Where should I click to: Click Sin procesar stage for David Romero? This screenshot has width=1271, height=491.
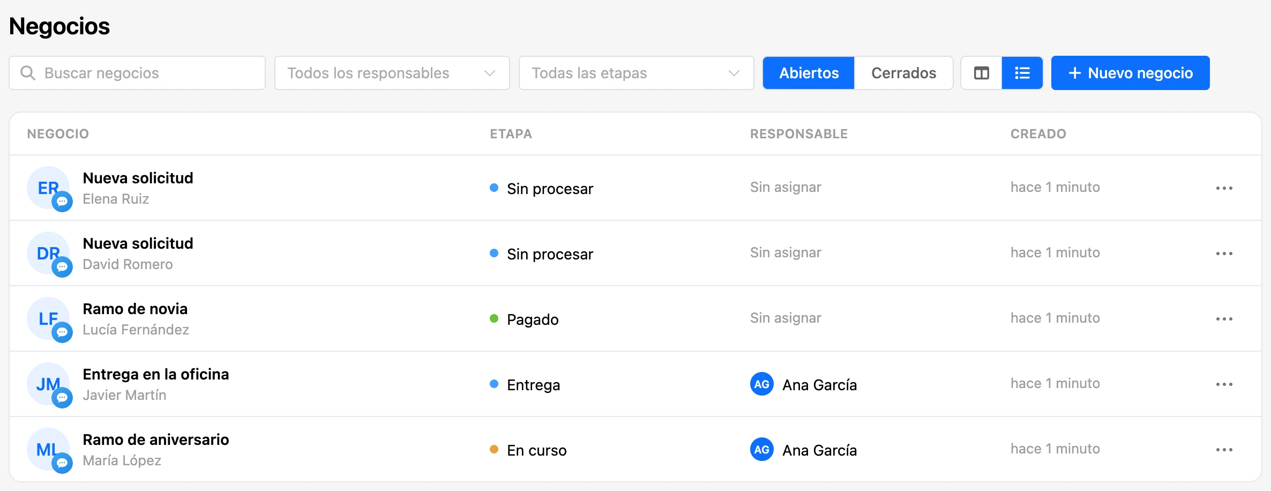click(550, 254)
